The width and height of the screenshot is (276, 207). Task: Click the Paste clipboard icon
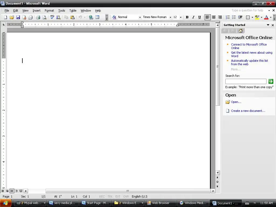72,17
